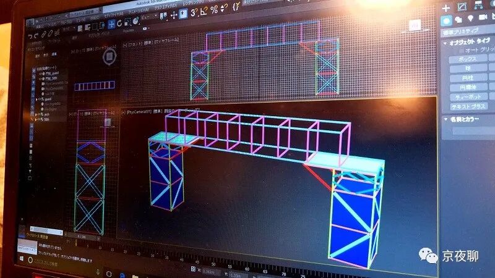Image resolution: width=495 pixels, height=278 pixels.
Task: Click the Rectangular Selection Region icon
Action: (95, 27)
